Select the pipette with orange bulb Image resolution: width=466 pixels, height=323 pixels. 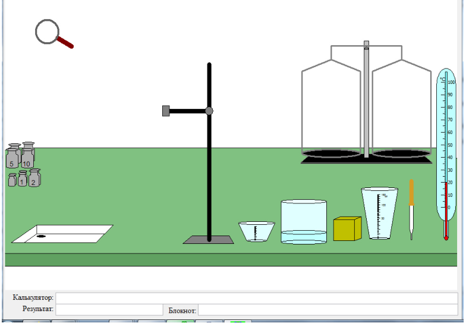[x=411, y=209]
